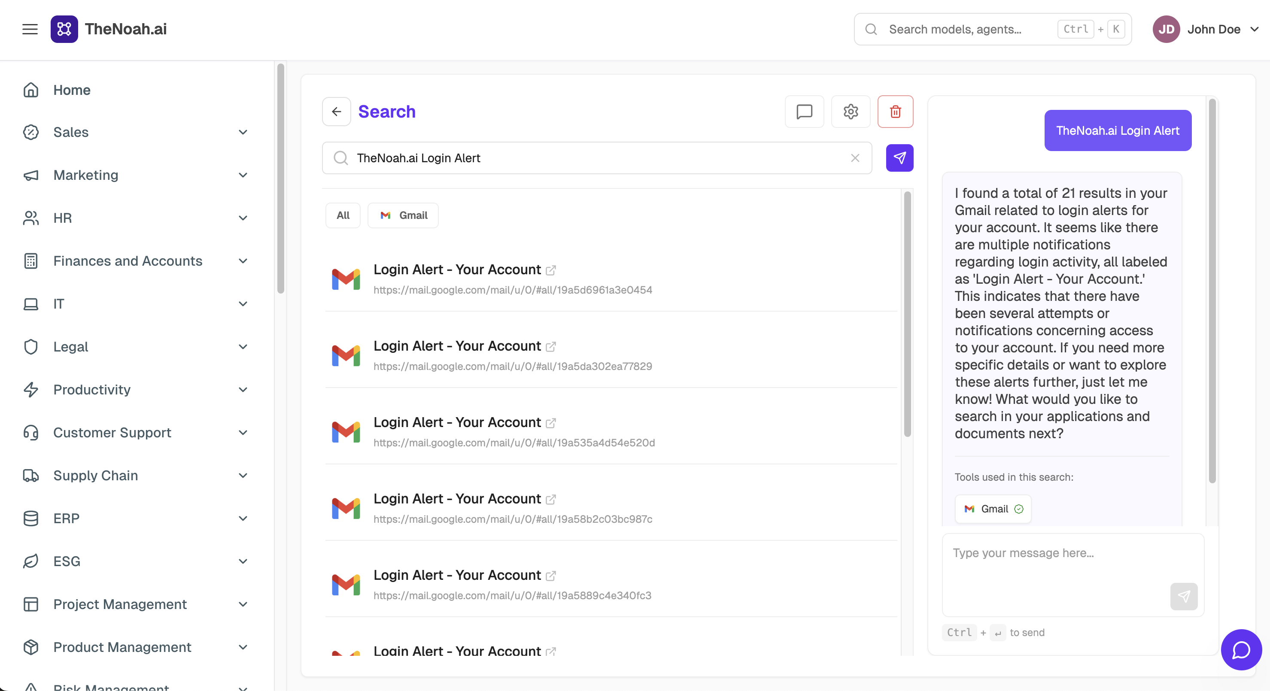Click the Product Management box icon

(31, 647)
